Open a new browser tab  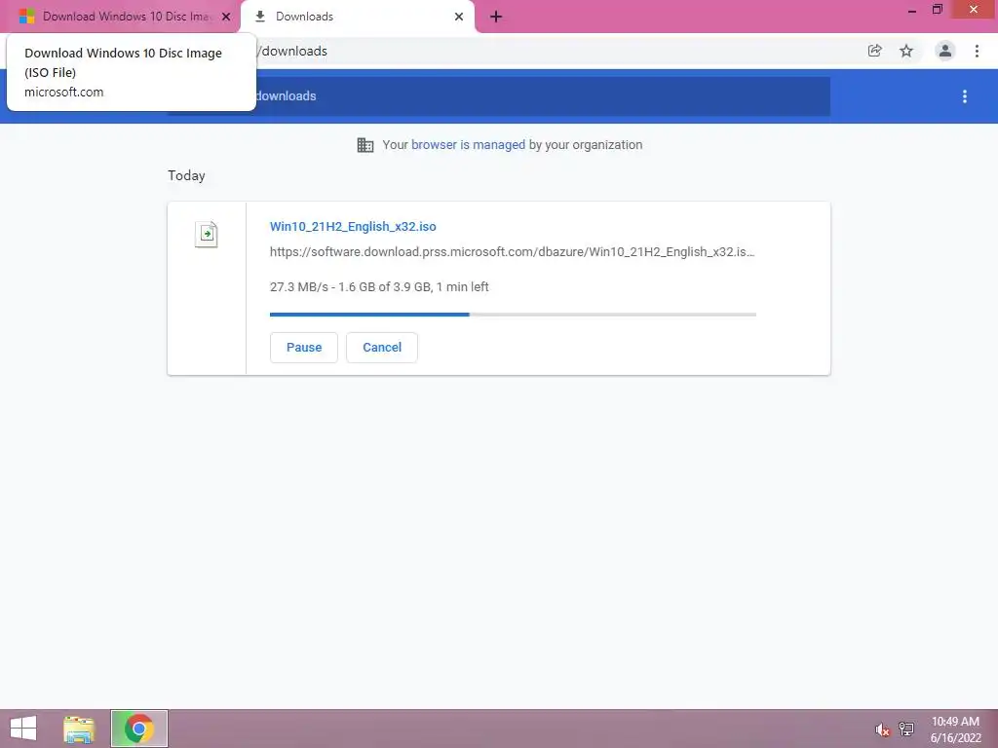[496, 17]
